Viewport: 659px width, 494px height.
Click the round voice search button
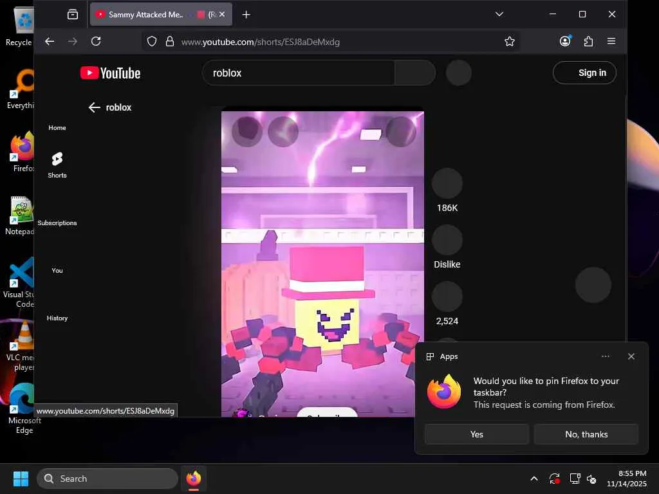click(x=458, y=73)
